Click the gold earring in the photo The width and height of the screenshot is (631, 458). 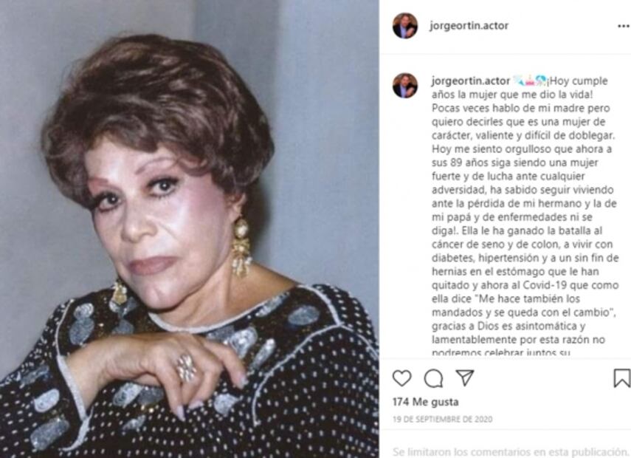coord(241,247)
